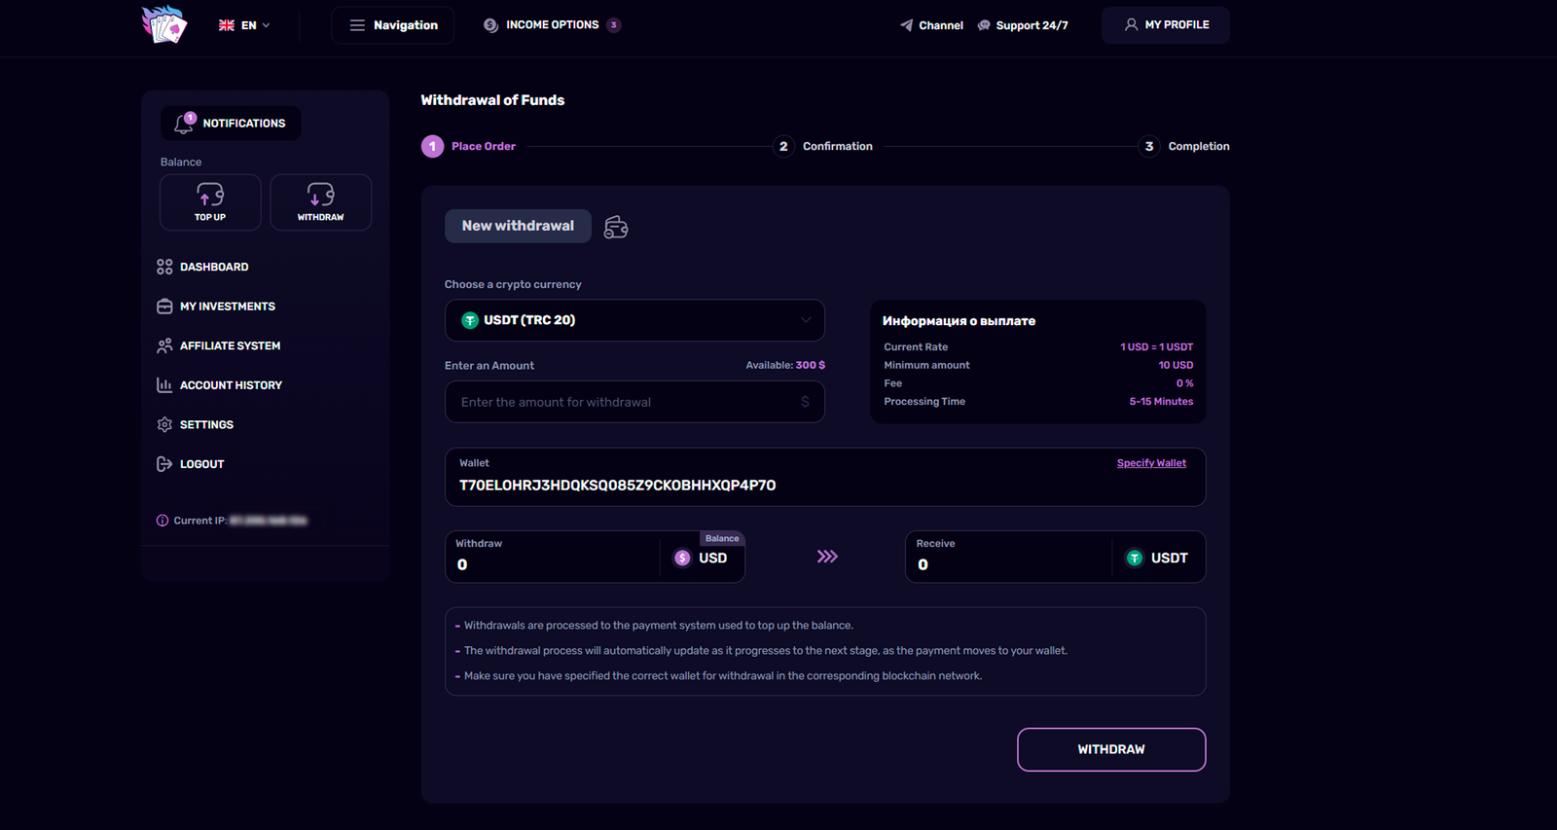Open My Profile button
The image size is (1557, 830).
pos(1166,25)
